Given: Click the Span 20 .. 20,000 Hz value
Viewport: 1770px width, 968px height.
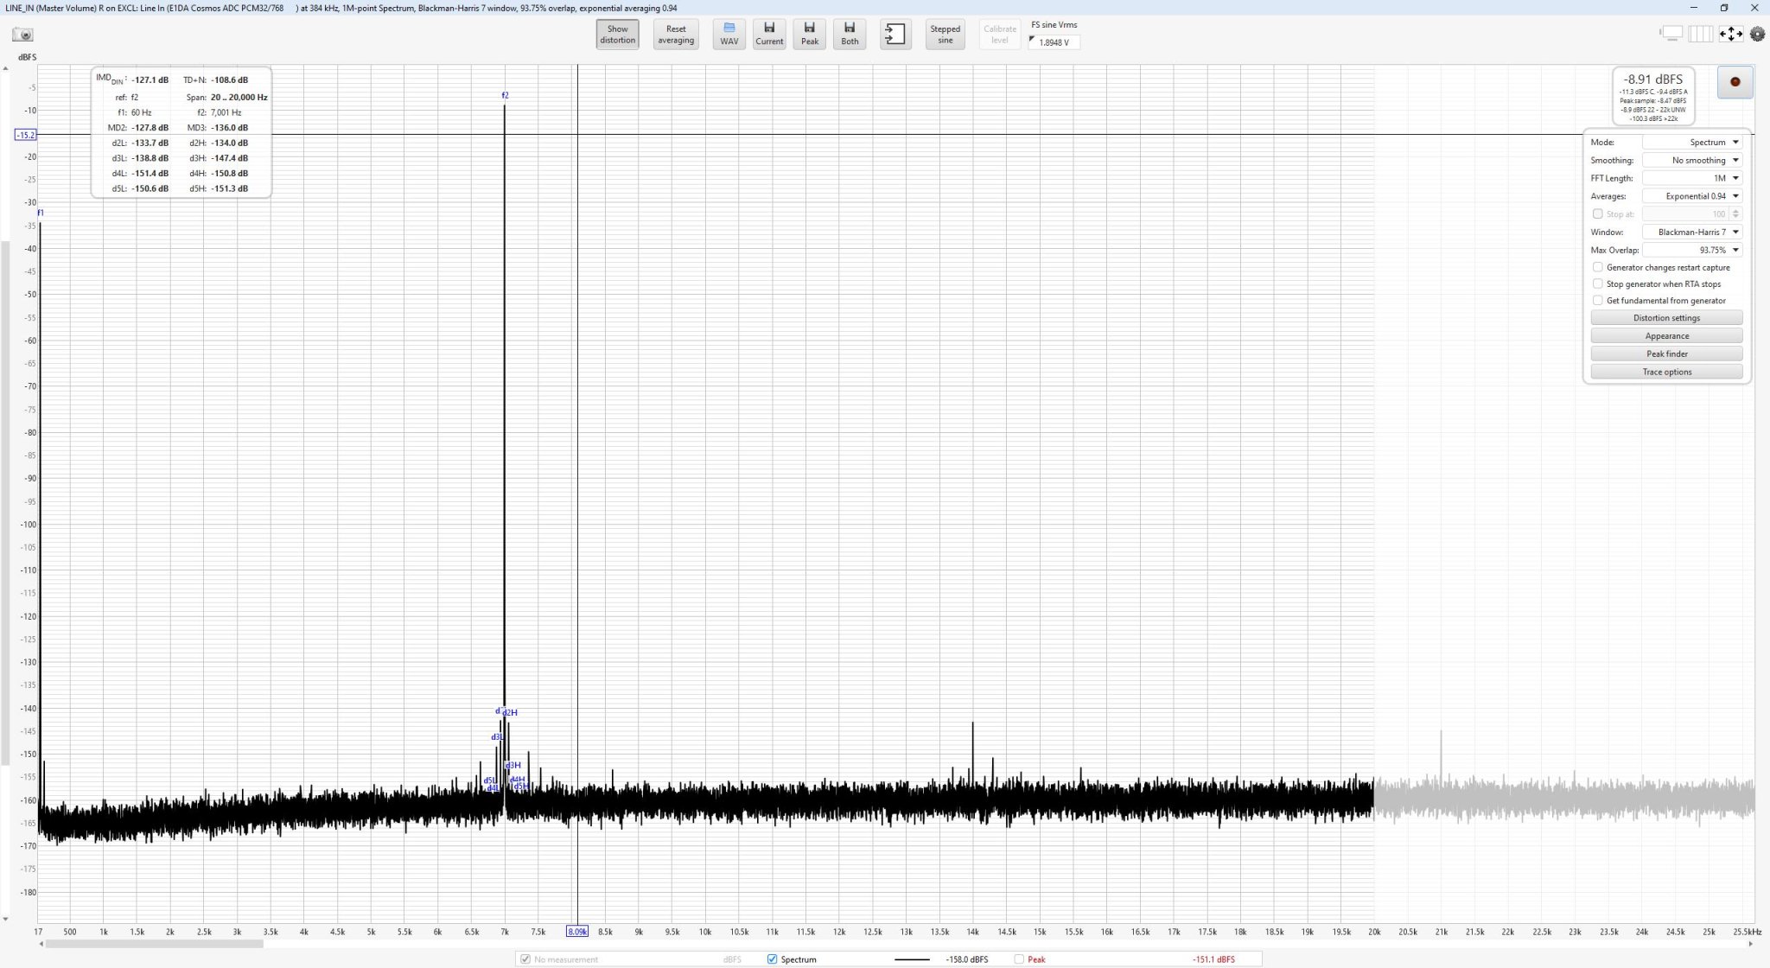Looking at the screenshot, I should click(x=239, y=98).
